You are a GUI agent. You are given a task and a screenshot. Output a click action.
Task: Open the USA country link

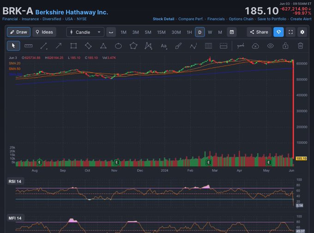pyautogui.click(x=69, y=19)
